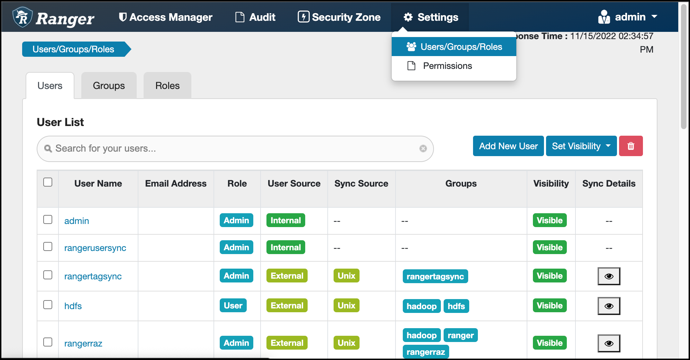Viewport: 690px width, 360px height.
Task: Expand the Set Visibility dropdown
Action: pyautogui.click(x=581, y=146)
